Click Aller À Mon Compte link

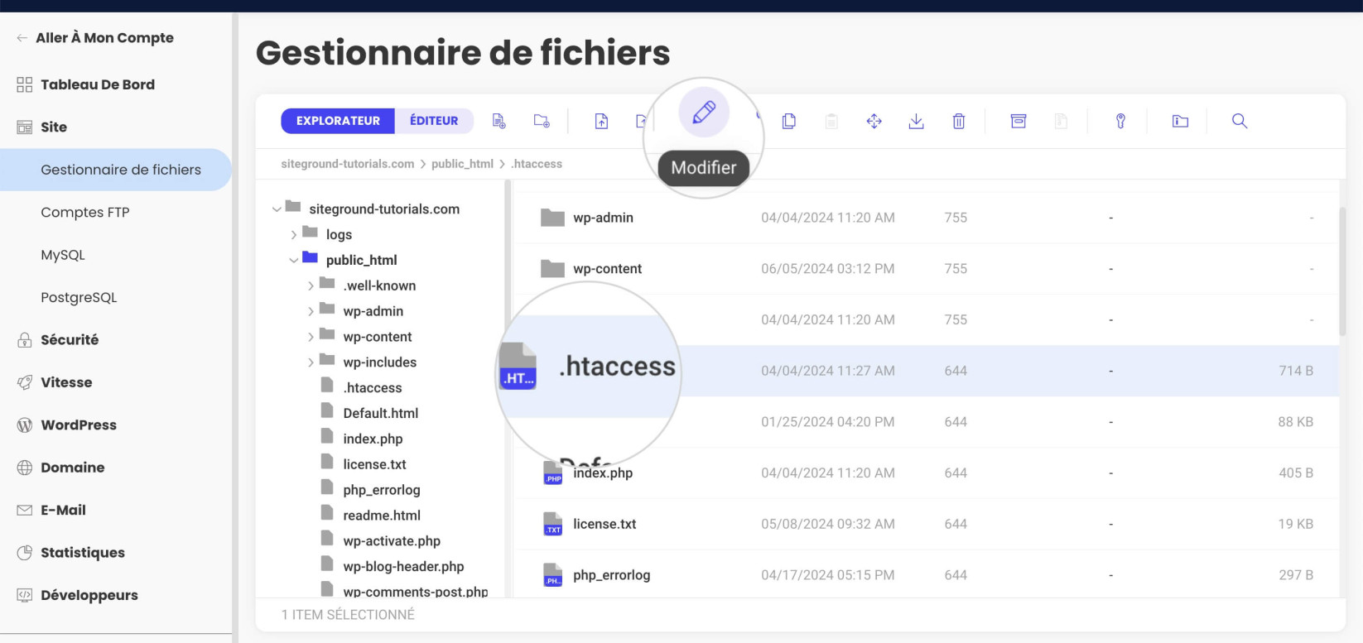[104, 38]
